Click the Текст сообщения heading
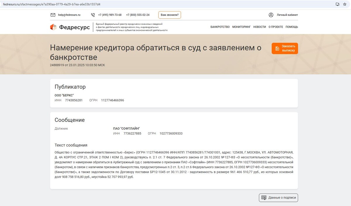 tap(71, 145)
